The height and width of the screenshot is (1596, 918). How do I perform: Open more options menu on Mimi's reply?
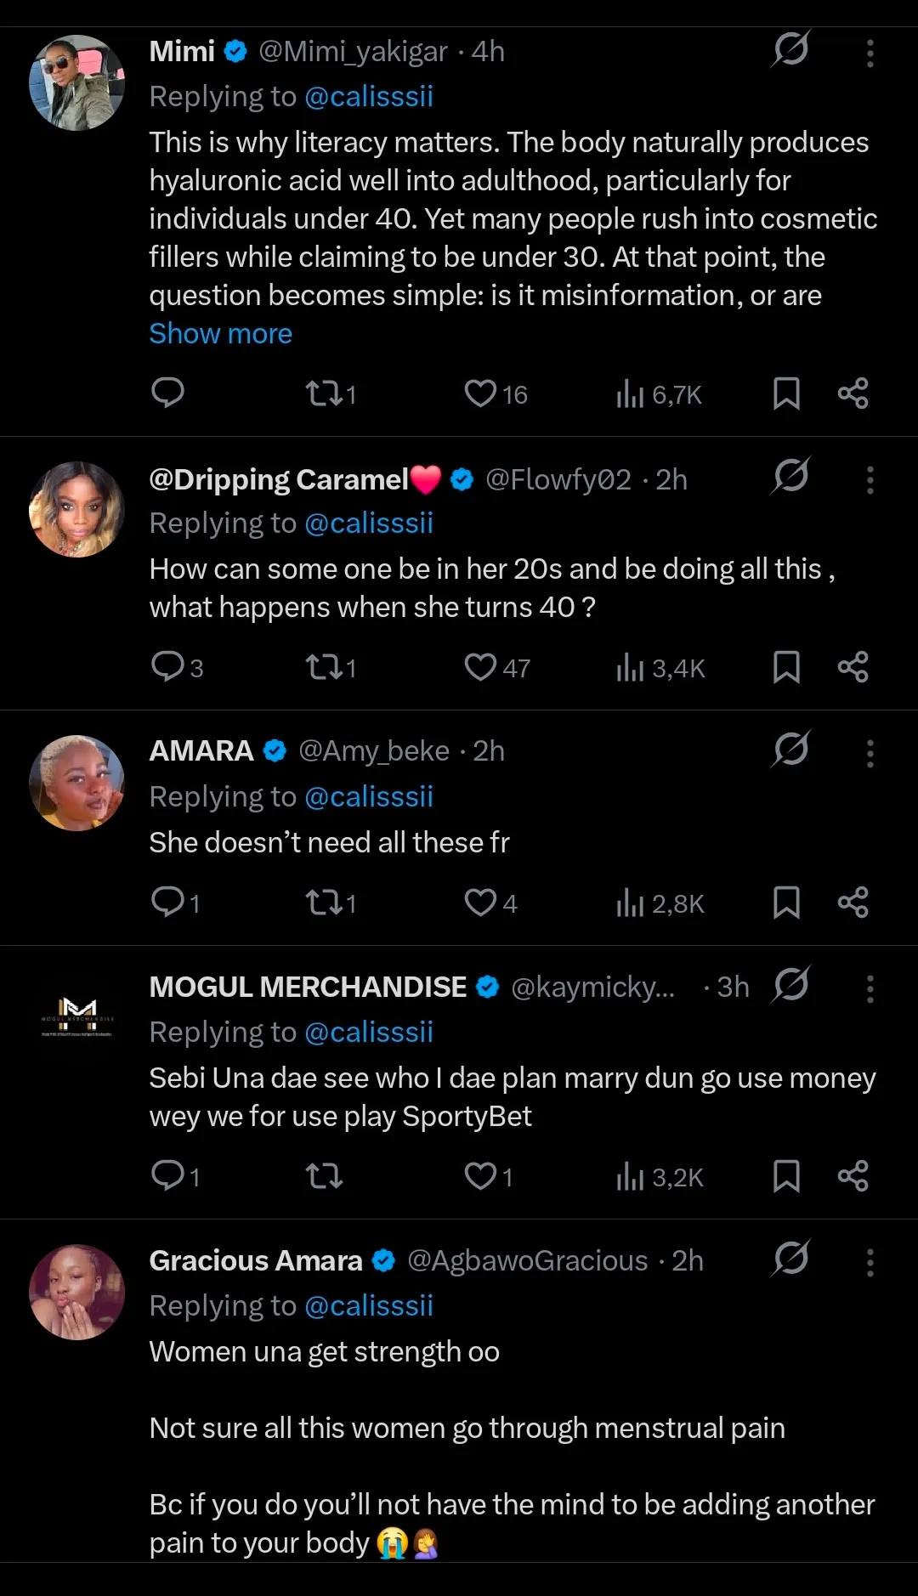(x=870, y=53)
